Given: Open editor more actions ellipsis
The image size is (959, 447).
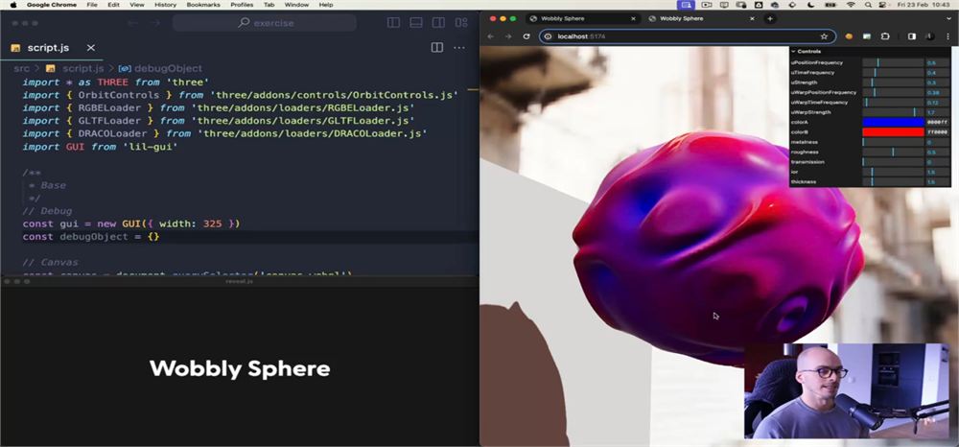Looking at the screenshot, I should 458,48.
